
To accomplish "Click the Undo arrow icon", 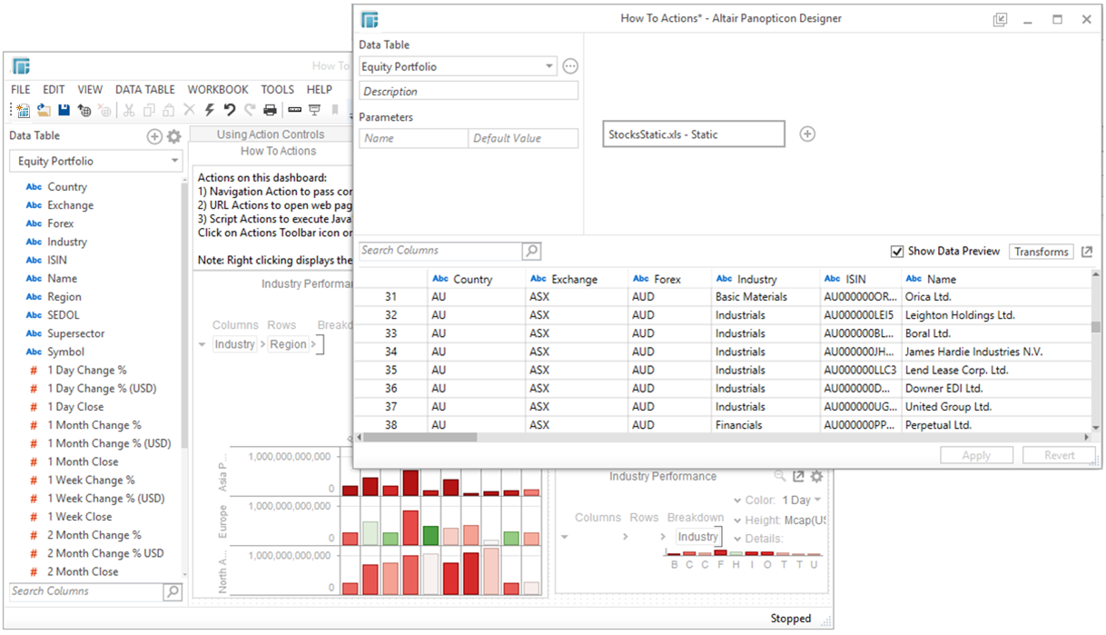I will [x=230, y=110].
